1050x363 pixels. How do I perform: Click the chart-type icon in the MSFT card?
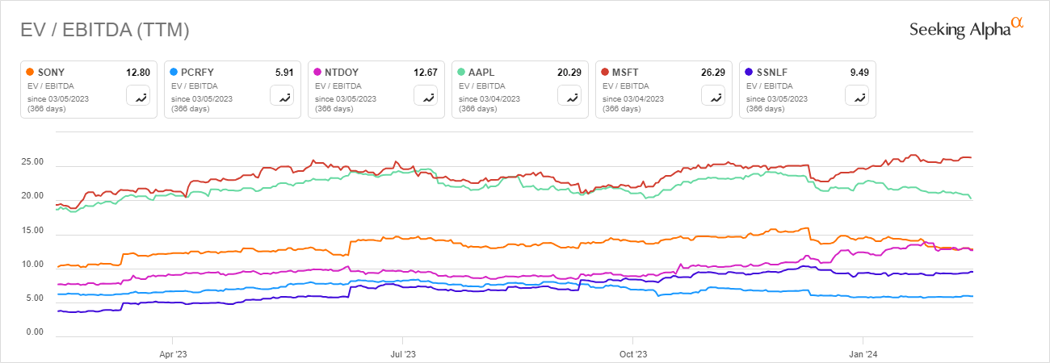(x=712, y=96)
